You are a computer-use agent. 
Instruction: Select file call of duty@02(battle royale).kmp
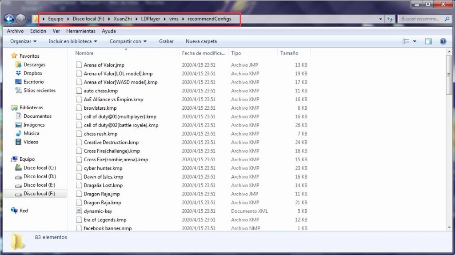point(121,125)
